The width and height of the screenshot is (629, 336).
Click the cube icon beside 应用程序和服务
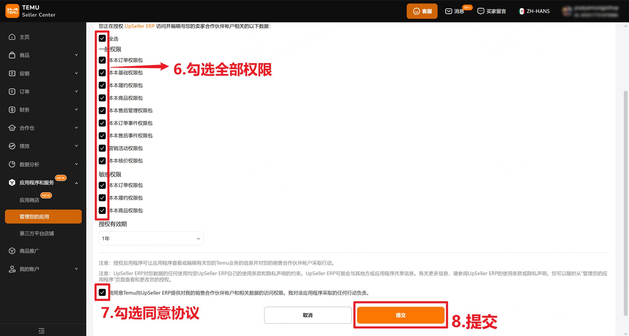[x=12, y=182]
